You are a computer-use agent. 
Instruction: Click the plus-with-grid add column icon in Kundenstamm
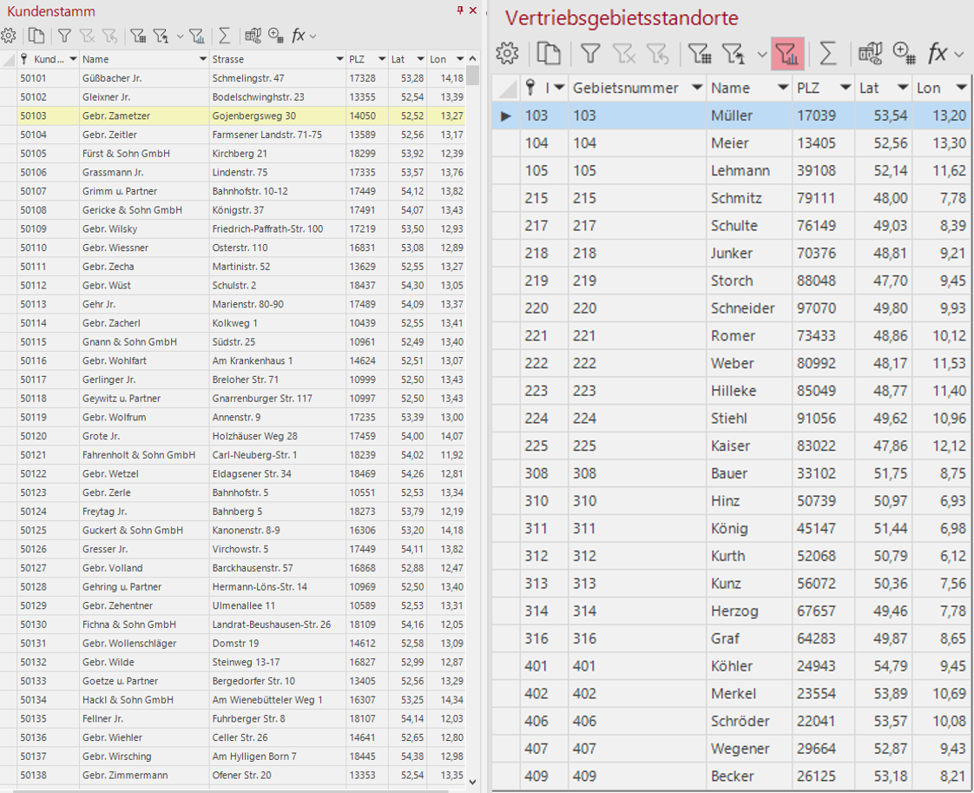[x=276, y=36]
